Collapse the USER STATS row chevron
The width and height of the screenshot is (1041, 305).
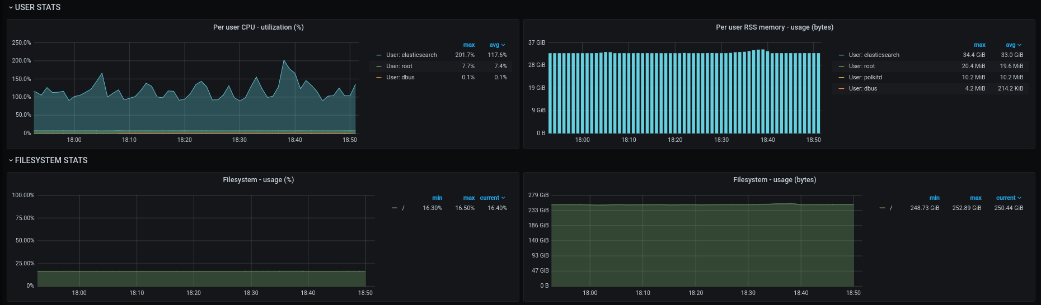[x=11, y=8]
